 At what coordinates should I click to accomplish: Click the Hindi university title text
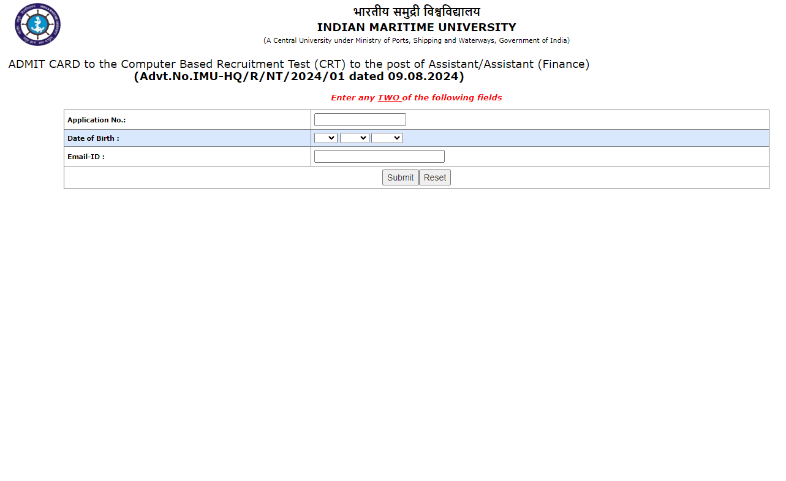pos(417,12)
